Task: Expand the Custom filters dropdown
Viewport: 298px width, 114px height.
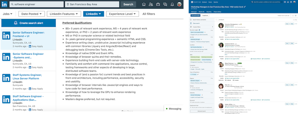Action: point(202,27)
